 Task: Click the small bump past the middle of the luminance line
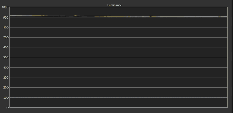(150, 16)
